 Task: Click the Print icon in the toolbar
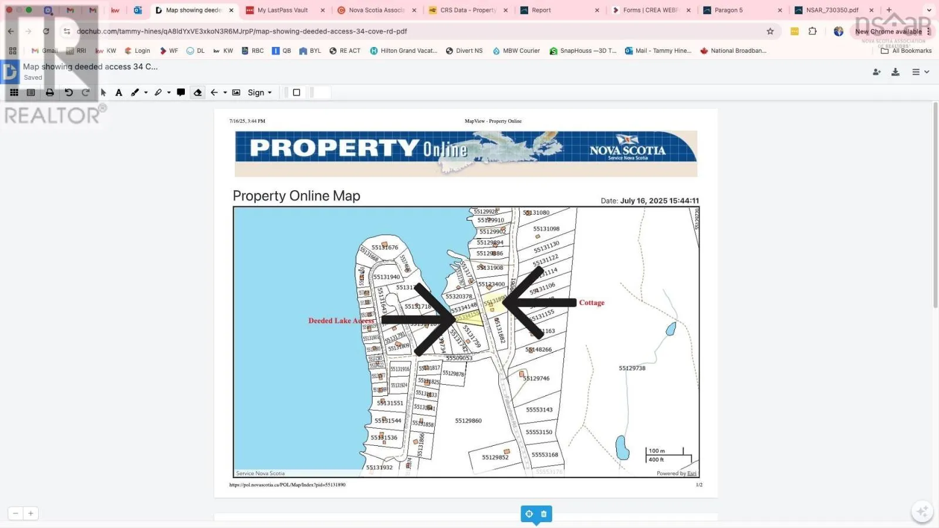click(x=50, y=93)
